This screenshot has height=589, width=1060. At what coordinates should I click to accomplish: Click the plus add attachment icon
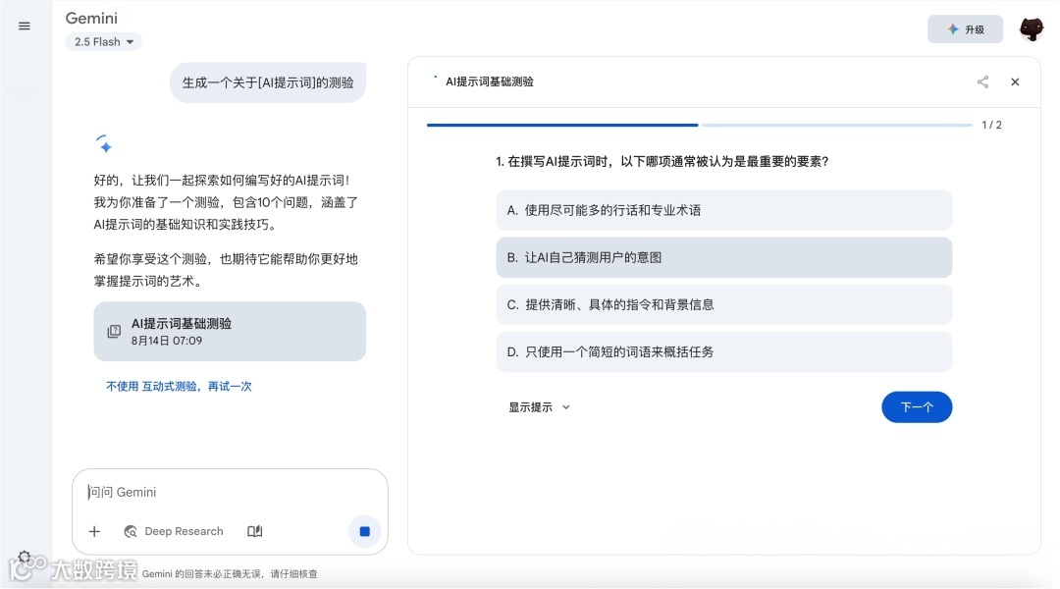[94, 531]
